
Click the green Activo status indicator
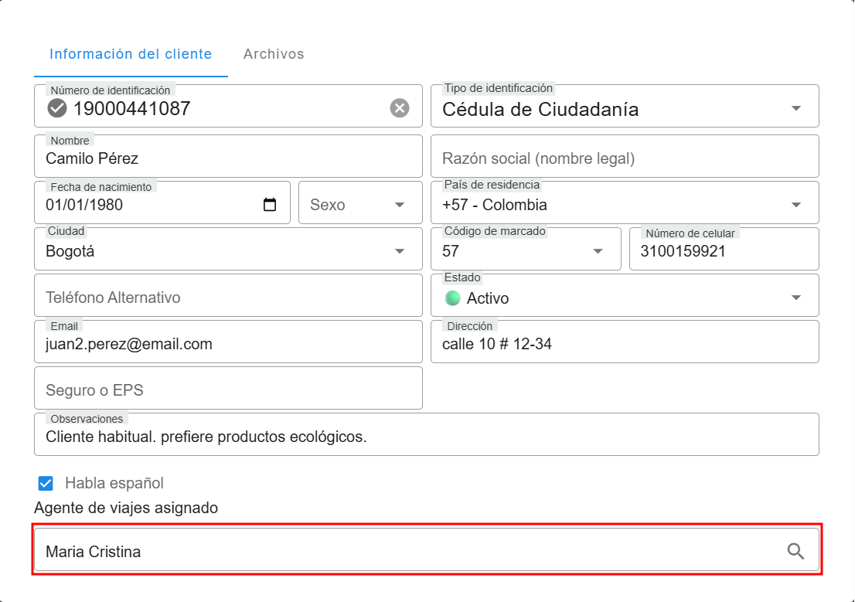[x=453, y=298]
